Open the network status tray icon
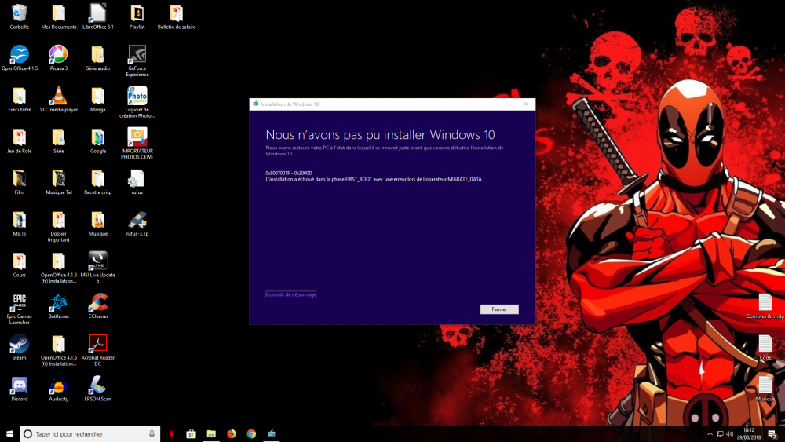The height and width of the screenshot is (442, 785). pos(720,434)
